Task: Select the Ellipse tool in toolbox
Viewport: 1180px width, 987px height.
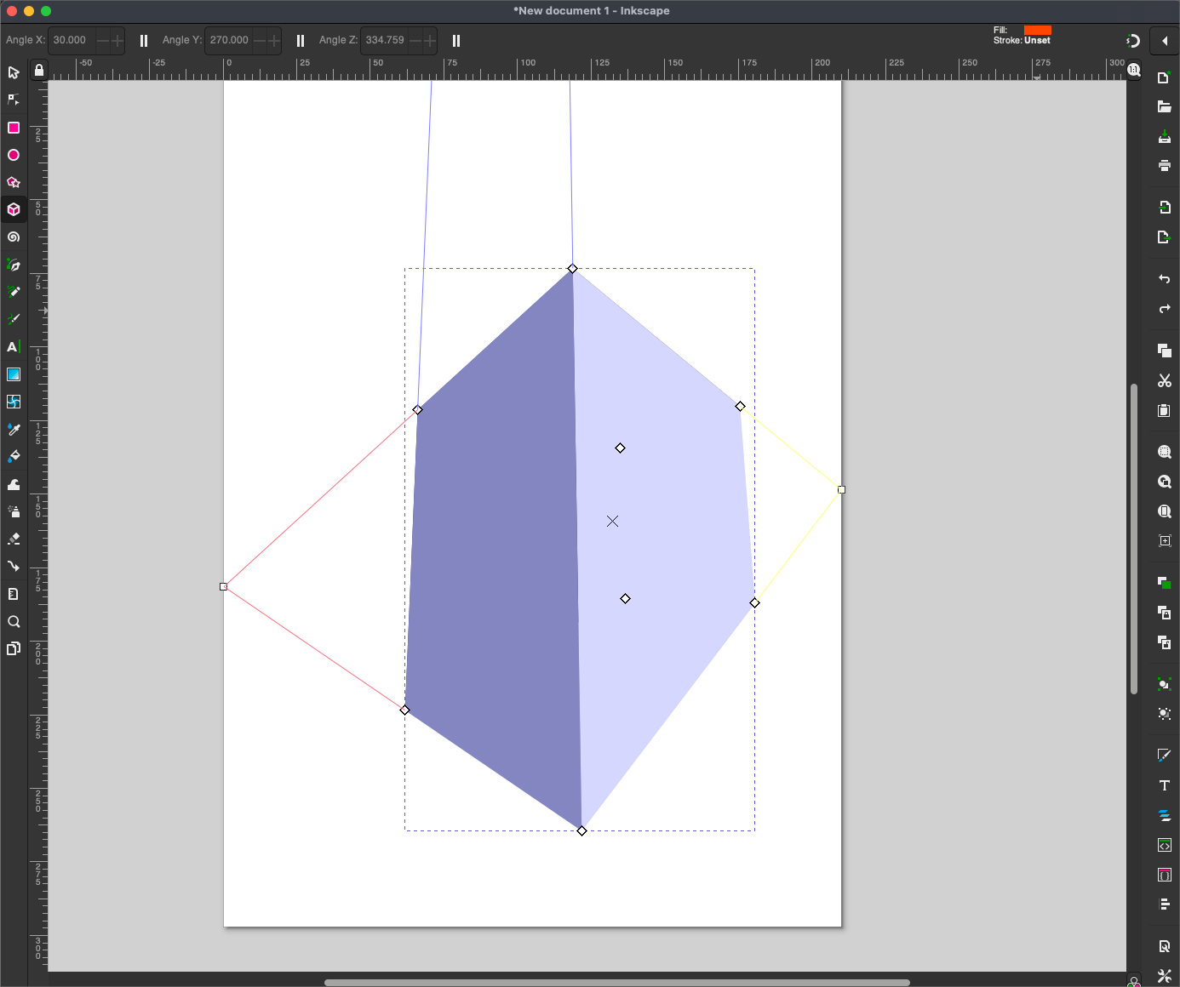Action: [x=14, y=155]
